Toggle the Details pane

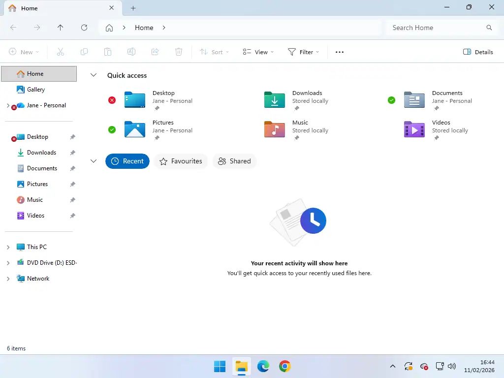click(x=477, y=52)
